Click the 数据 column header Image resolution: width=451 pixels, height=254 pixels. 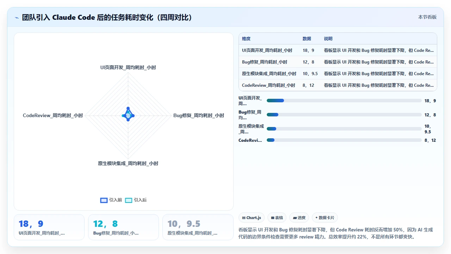point(307,39)
